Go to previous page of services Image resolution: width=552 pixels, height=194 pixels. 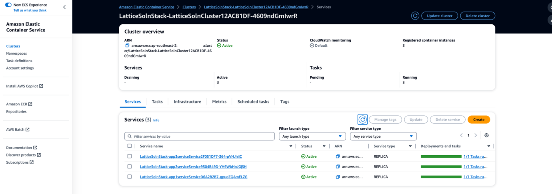[x=461, y=135]
